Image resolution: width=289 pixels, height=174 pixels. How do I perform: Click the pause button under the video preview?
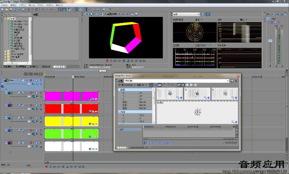(x=124, y=61)
